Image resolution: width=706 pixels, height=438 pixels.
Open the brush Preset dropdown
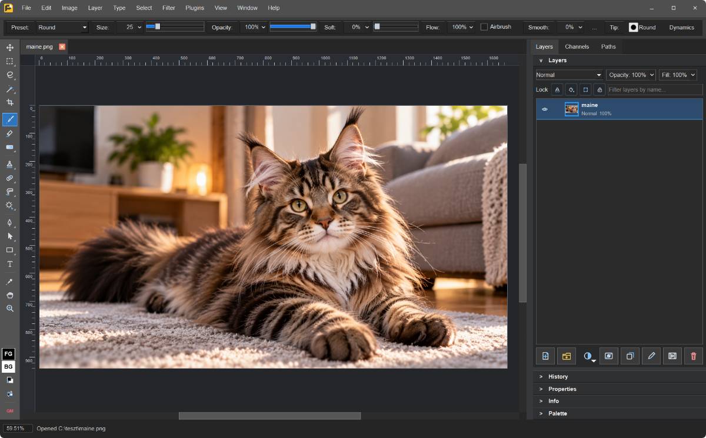(62, 27)
